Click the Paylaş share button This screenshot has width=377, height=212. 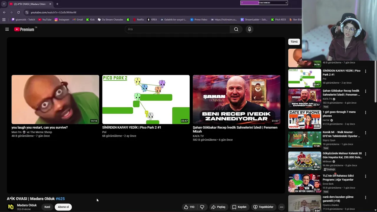pyautogui.click(x=218, y=207)
